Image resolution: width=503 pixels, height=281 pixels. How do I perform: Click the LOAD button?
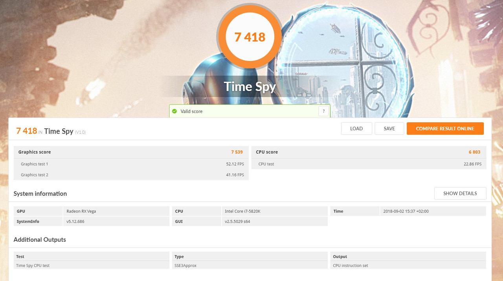[x=356, y=128]
